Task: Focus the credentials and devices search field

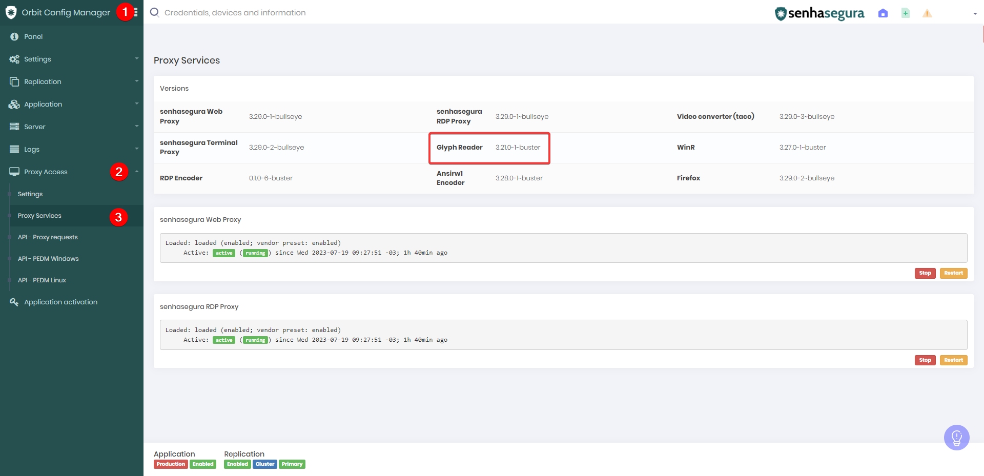Action: point(235,13)
